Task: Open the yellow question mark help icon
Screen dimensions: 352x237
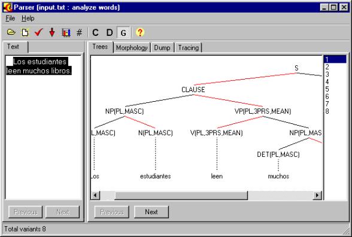Action: (x=140, y=32)
